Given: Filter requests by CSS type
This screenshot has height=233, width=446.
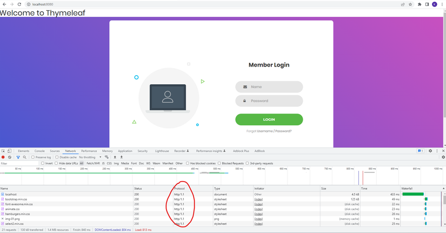Looking at the screenshot, I should (109, 163).
